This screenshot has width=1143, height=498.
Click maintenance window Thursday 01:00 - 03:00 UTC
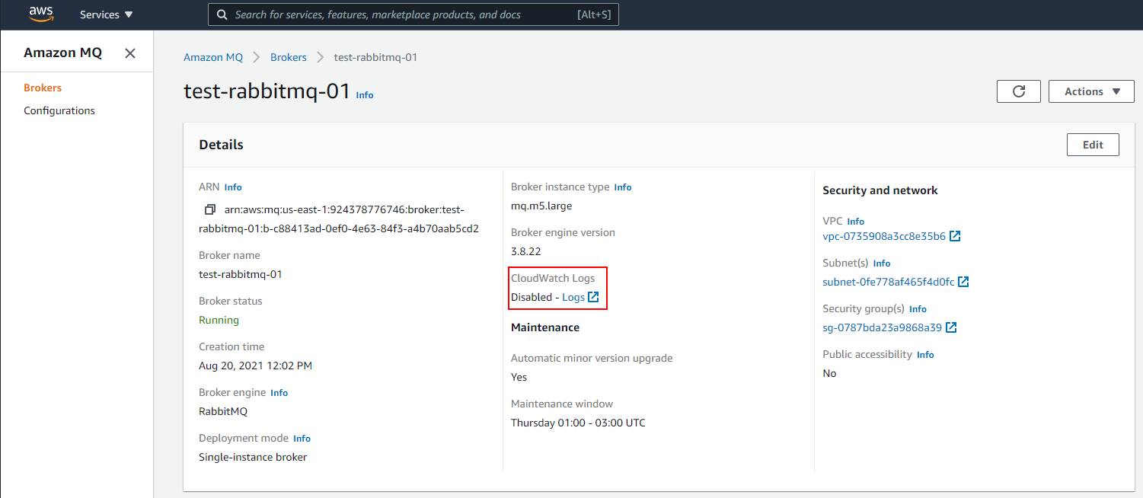(x=578, y=423)
